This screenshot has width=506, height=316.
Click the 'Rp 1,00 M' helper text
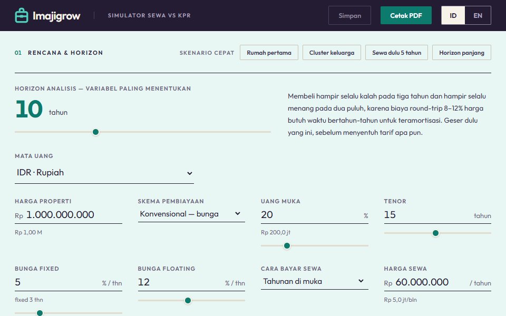[x=28, y=232]
